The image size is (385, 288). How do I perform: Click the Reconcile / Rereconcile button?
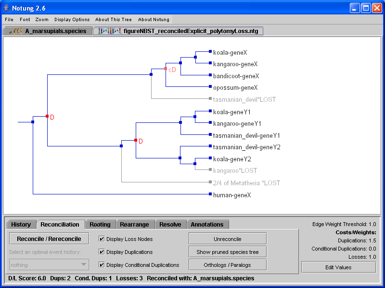49,239
